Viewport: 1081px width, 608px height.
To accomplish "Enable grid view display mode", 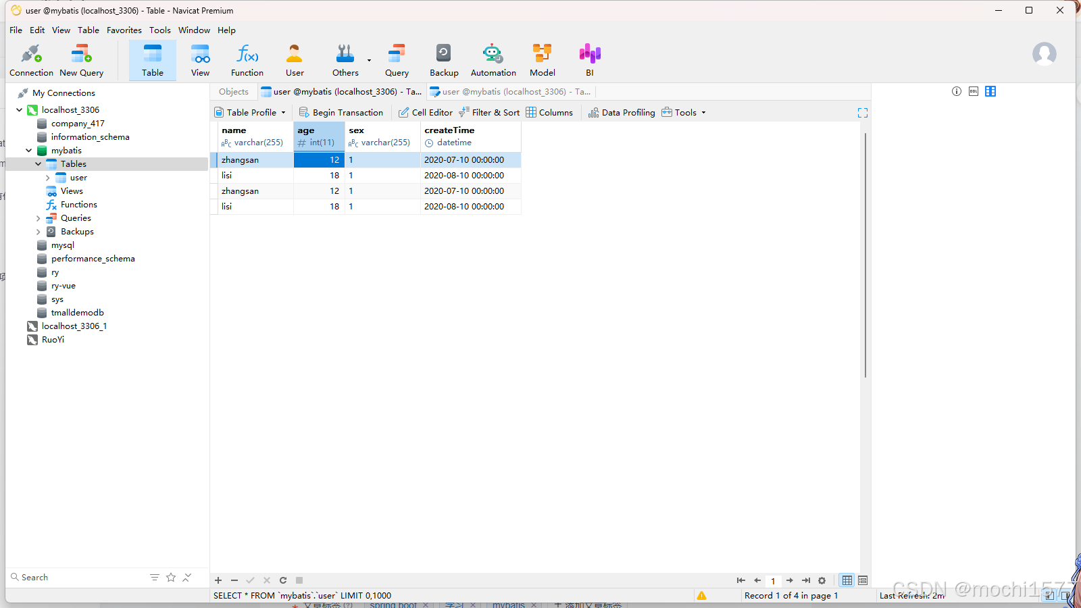I will click(x=847, y=580).
